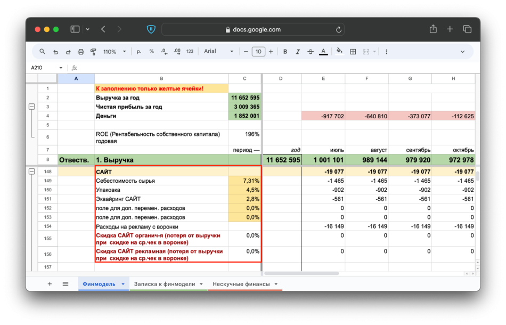
Task: Switch to Нескучные финансы sheet tab
Action: point(241,284)
